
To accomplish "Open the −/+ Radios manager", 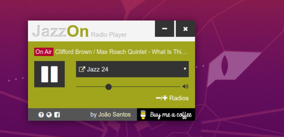I will [172, 98].
